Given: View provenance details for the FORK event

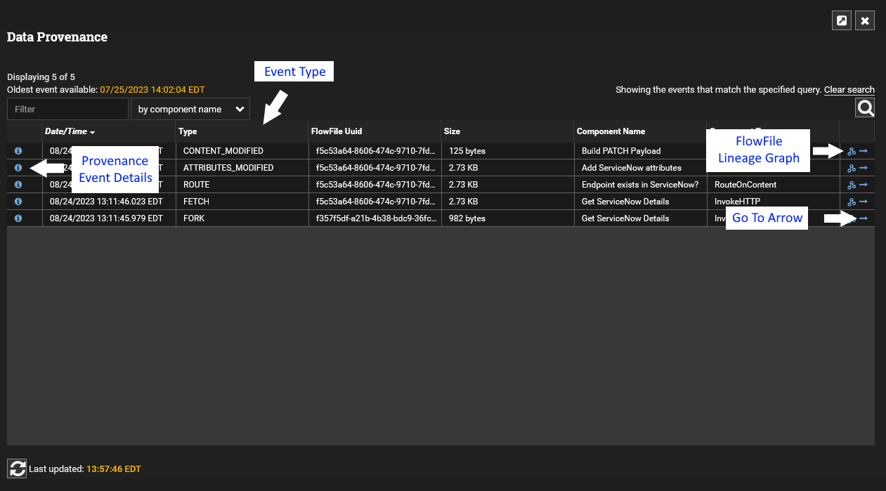Looking at the screenshot, I should pyautogui.click(x=18, y=218).
